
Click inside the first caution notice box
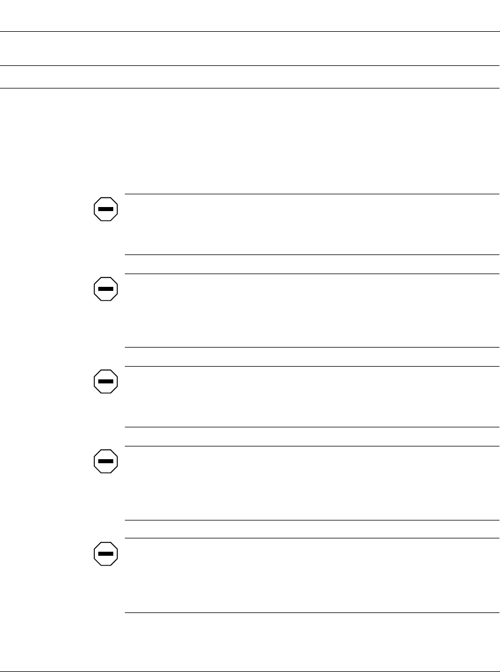click(312, 224)
